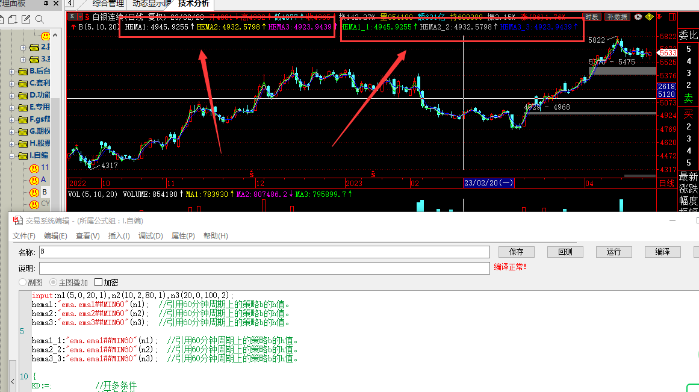Open the 文件(F) menu
Screen dimensions: 699x392
(24, 236)
